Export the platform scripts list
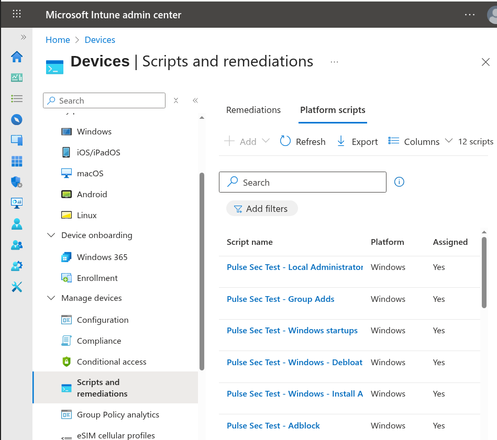 357,142
